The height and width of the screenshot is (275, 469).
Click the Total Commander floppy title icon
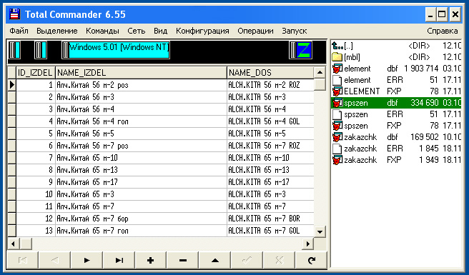[14, 14]
